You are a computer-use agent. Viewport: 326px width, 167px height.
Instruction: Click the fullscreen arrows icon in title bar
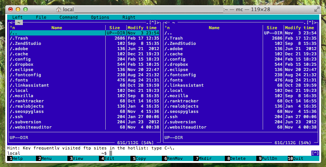coord(317,9)
